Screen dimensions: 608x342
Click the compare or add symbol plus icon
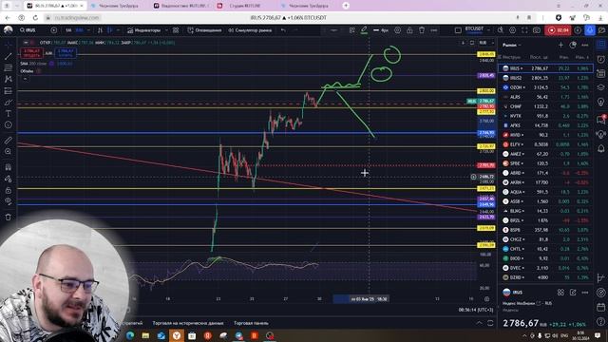(x=54, y=30)
